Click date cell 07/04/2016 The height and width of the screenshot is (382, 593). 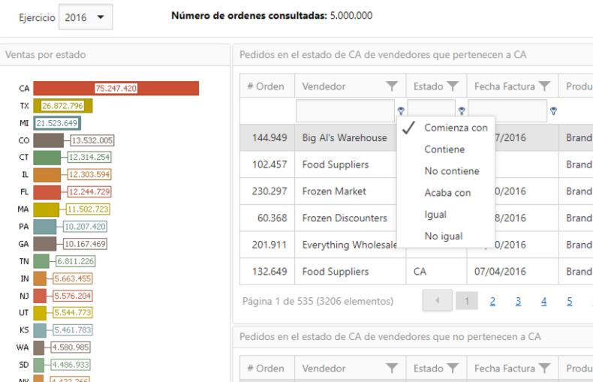pyautogui.click(x=513, y=272)
